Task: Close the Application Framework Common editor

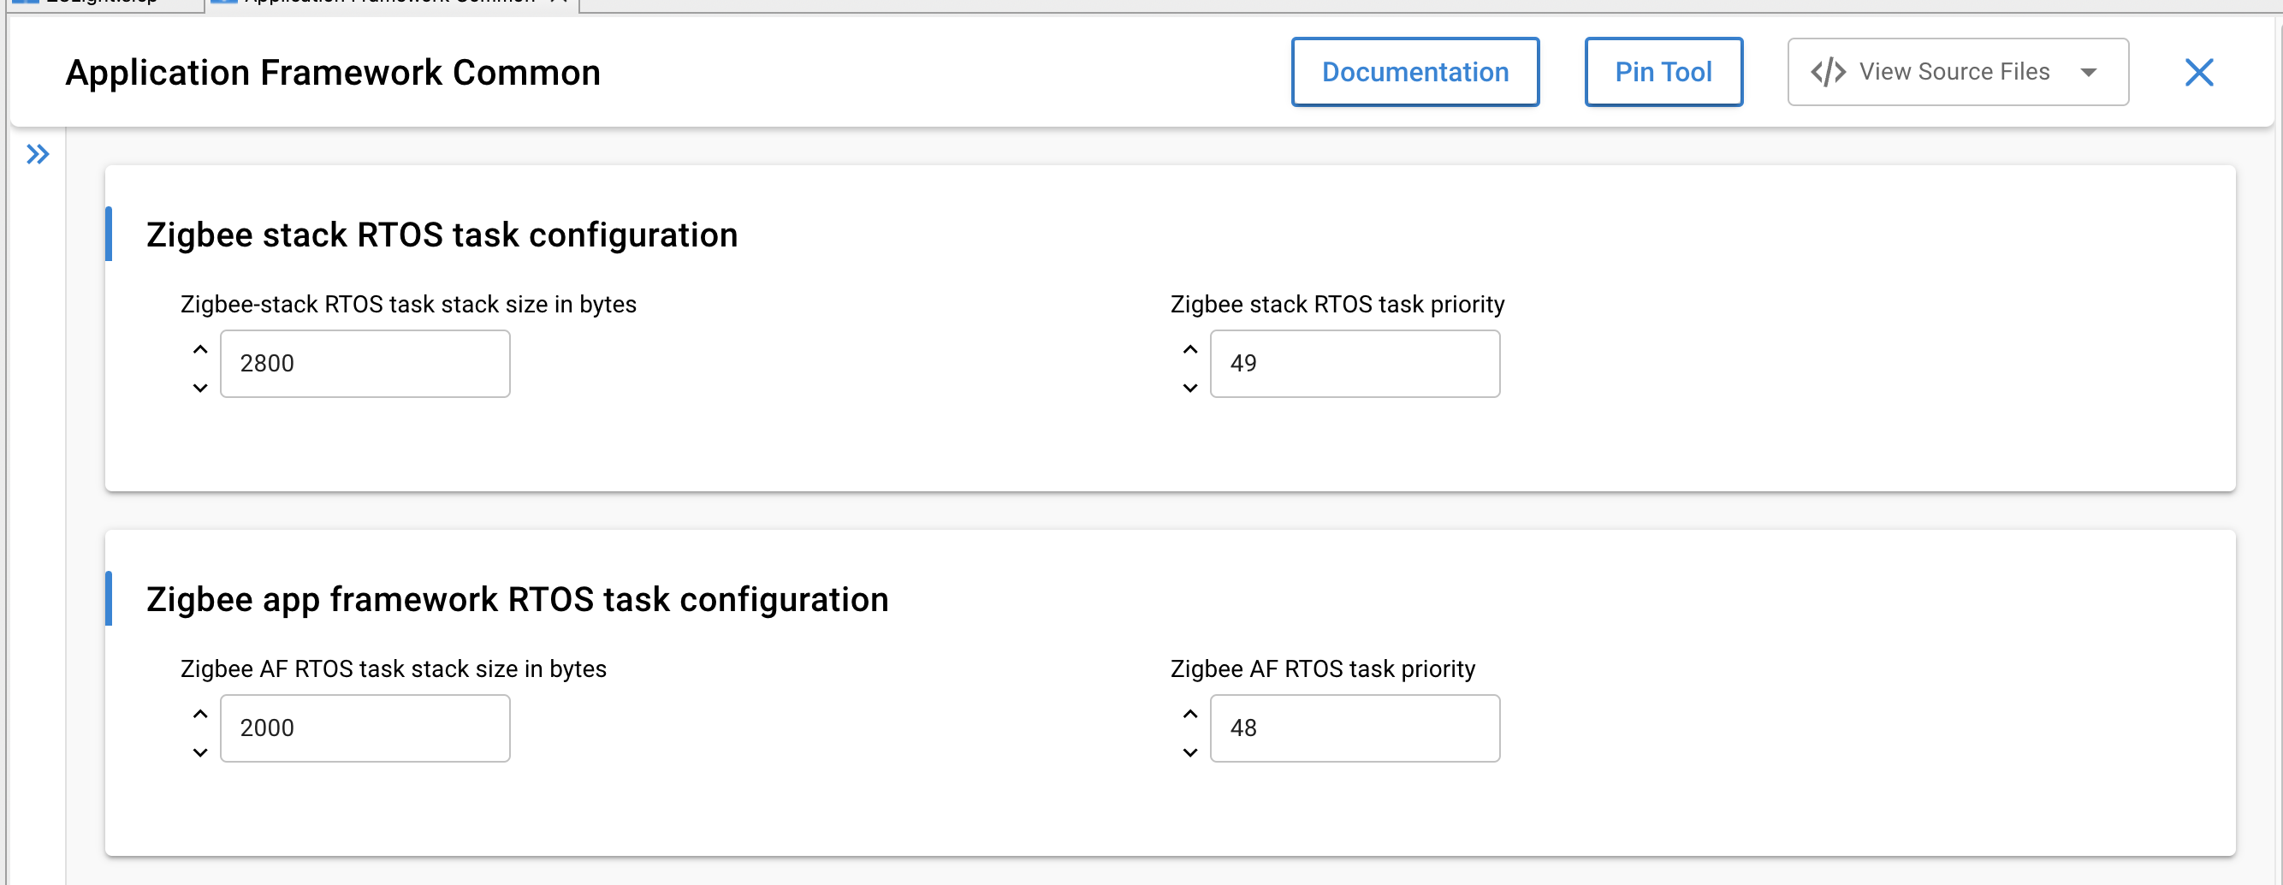Action: pos(2199,72)
